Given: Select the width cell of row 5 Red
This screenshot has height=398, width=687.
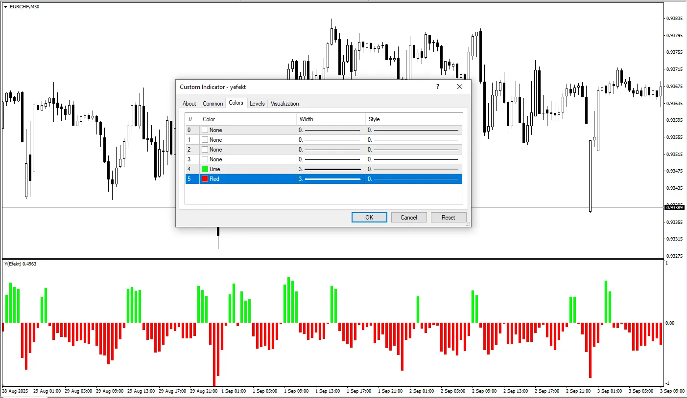Looking at the screenshot, I should [331, 179].
